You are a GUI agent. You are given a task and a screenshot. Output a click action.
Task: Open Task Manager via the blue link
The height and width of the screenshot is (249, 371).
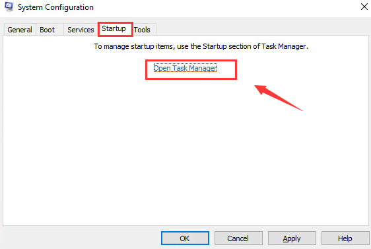[185, 68]
